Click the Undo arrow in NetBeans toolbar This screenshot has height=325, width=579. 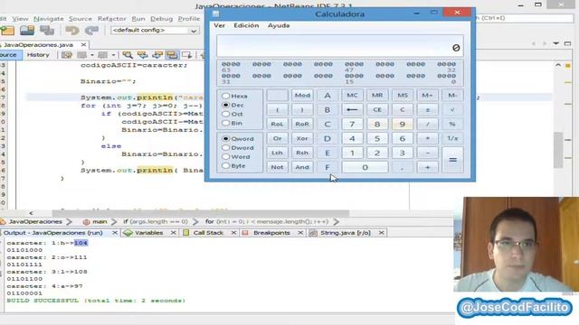click(72, 30)
